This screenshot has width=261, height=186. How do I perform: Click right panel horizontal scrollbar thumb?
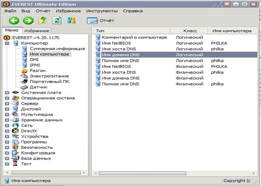(x=142, y=173)
